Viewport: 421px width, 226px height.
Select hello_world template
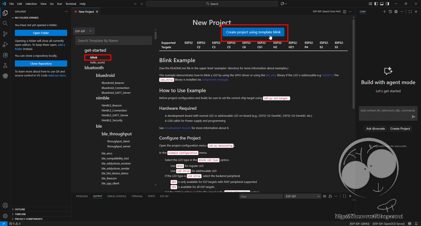(x=97, y=62)
